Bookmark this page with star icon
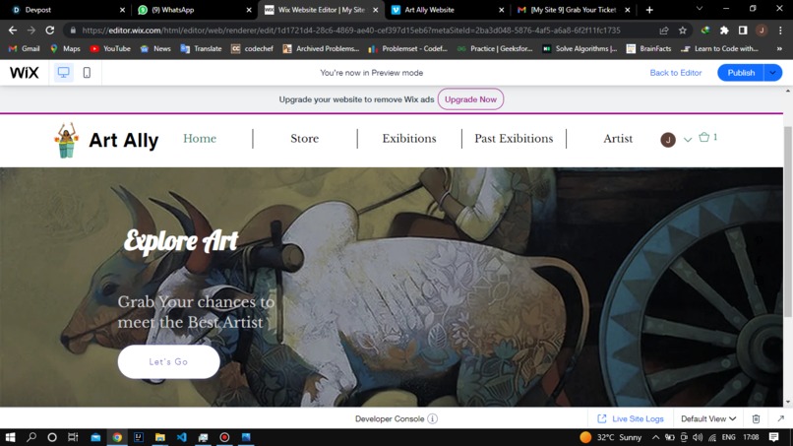 point(682,31)
